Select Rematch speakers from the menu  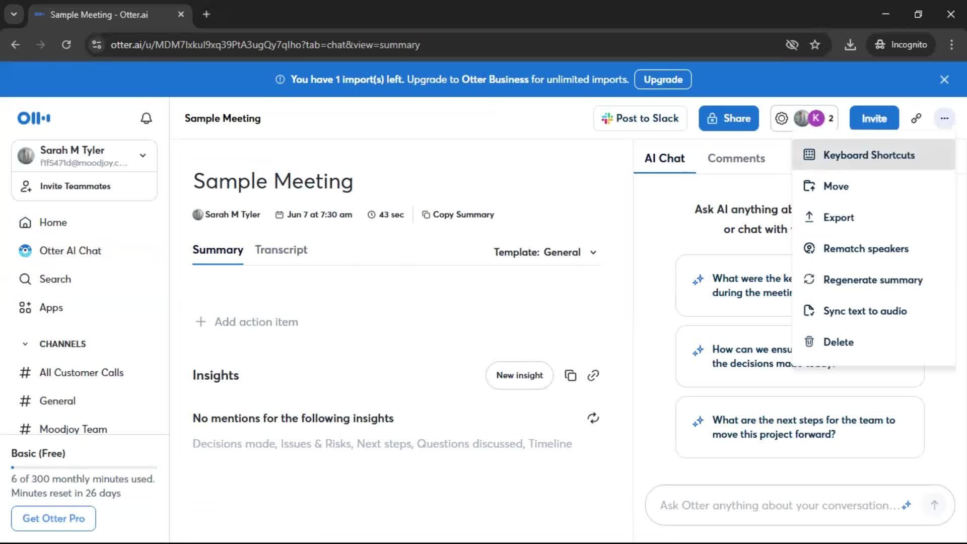[x=874, y=249]
